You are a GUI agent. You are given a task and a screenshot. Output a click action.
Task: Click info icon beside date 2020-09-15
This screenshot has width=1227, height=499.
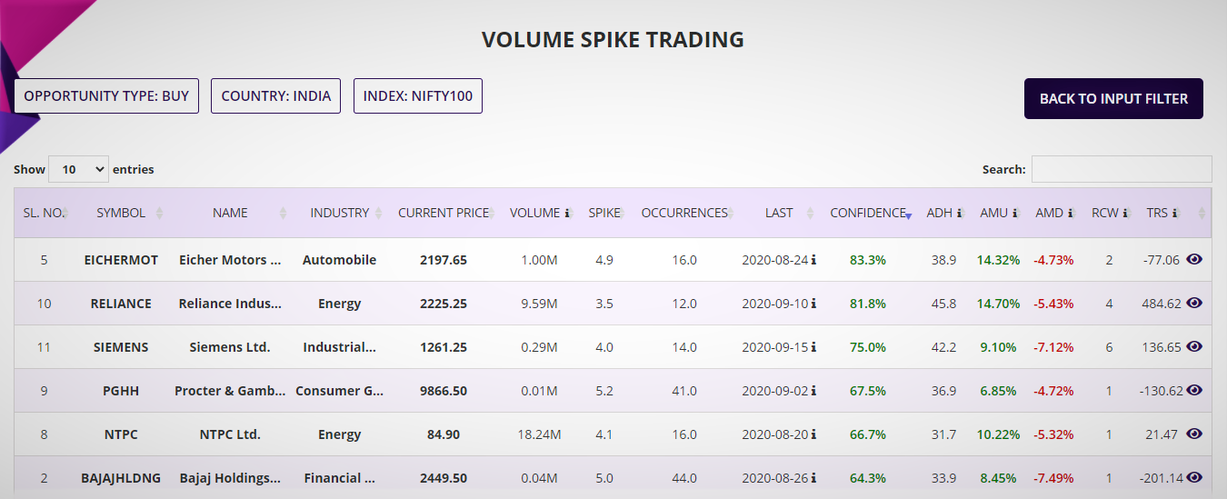(813, 347)
